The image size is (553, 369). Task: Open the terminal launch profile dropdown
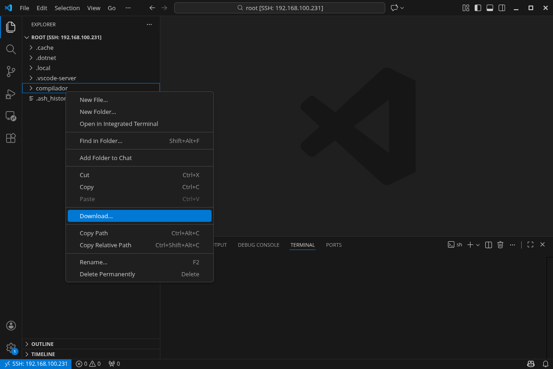477,245
